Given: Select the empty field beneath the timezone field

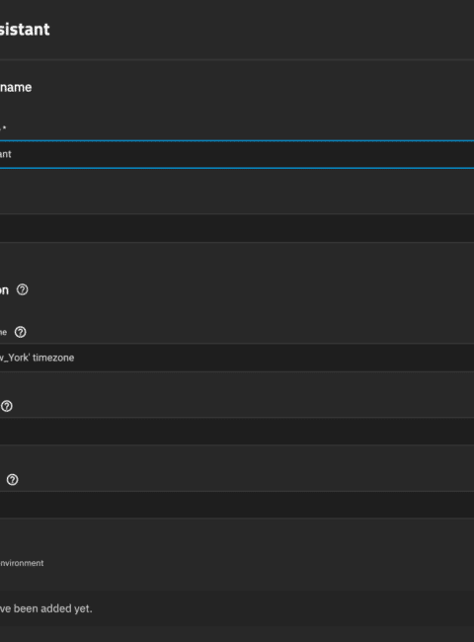Looking at the screenshot, I should point(237,432).
